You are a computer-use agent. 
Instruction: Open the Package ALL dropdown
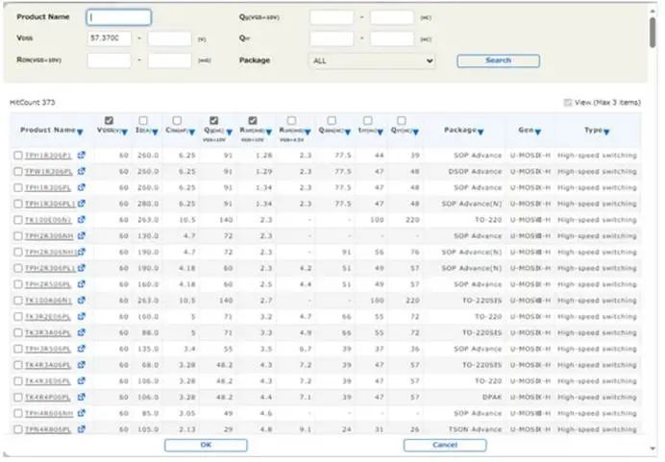[x=372, y=61]
